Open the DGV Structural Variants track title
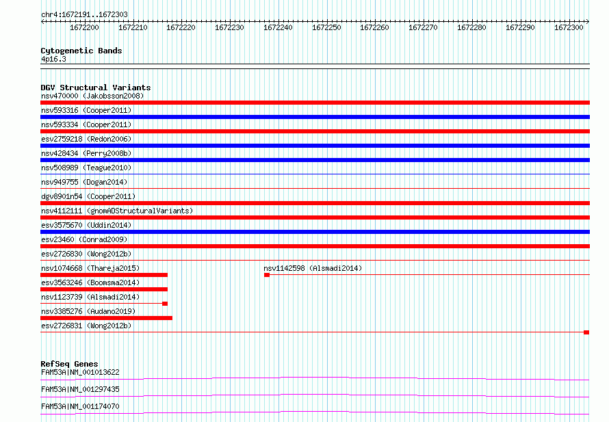This screenshot has width=609, height=422. click(x=96, y=88)
